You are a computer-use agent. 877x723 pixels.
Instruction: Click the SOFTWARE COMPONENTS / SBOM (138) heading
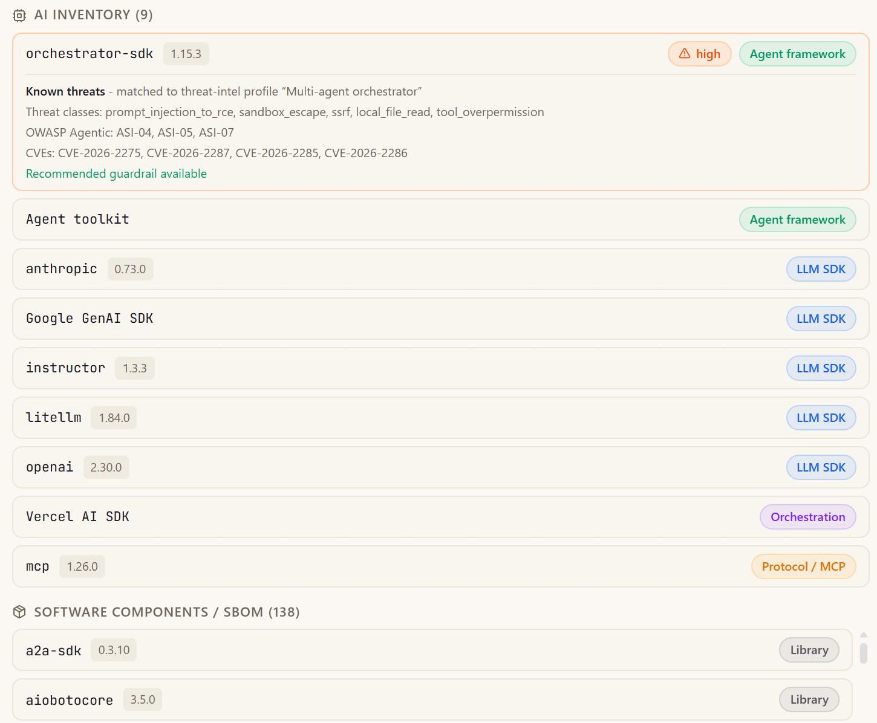167,612
